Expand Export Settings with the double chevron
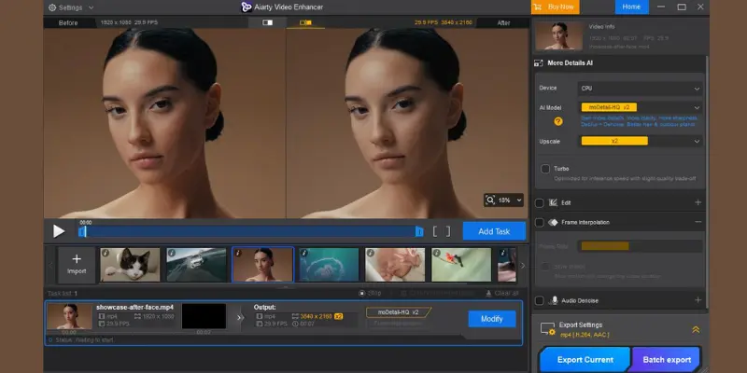The height and width of the screenshot is (373, 747). click(696, 329)
